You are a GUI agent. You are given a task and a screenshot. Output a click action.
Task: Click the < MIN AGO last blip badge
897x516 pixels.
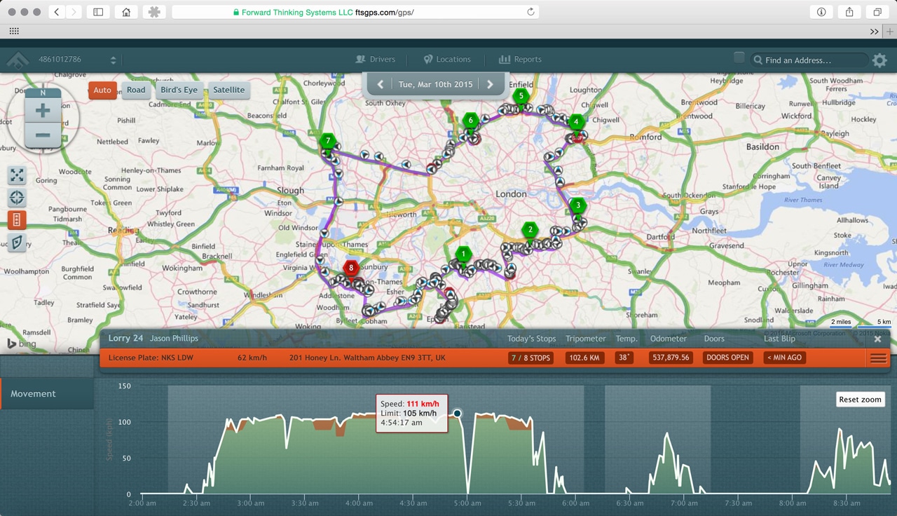[x=784, y=358]
